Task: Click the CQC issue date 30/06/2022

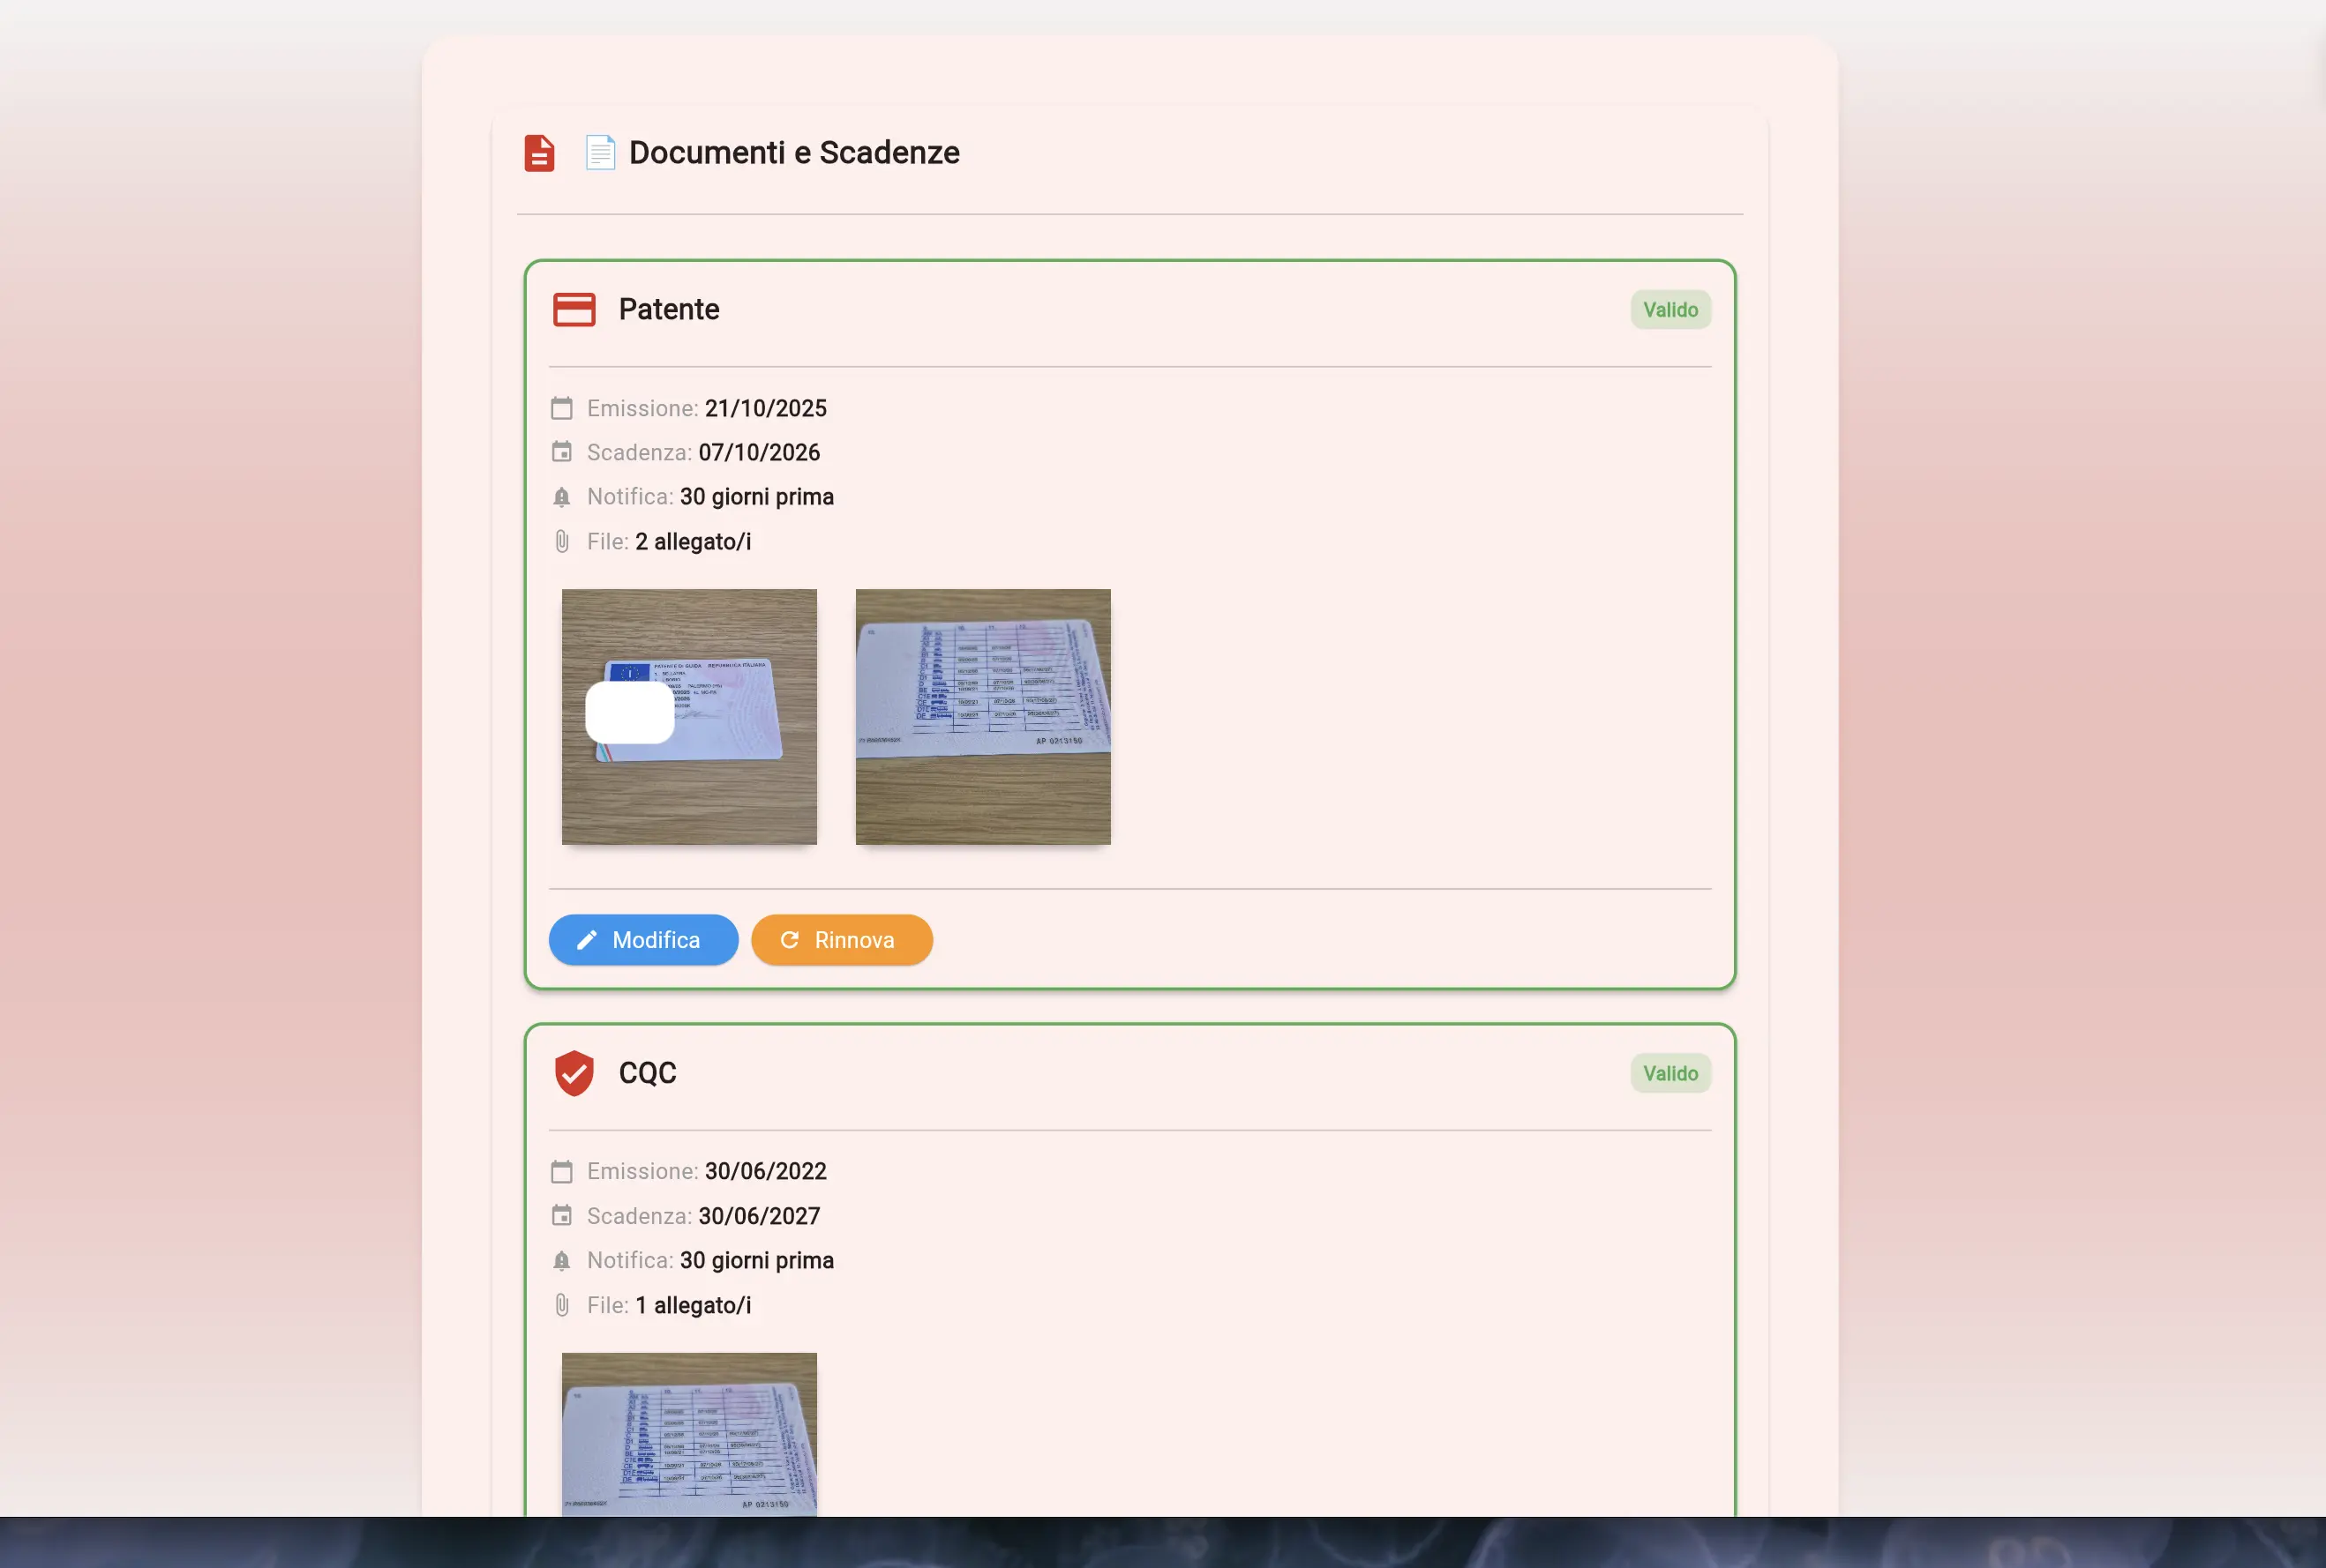Action: pyautogui.click(x=765, y=1171)
